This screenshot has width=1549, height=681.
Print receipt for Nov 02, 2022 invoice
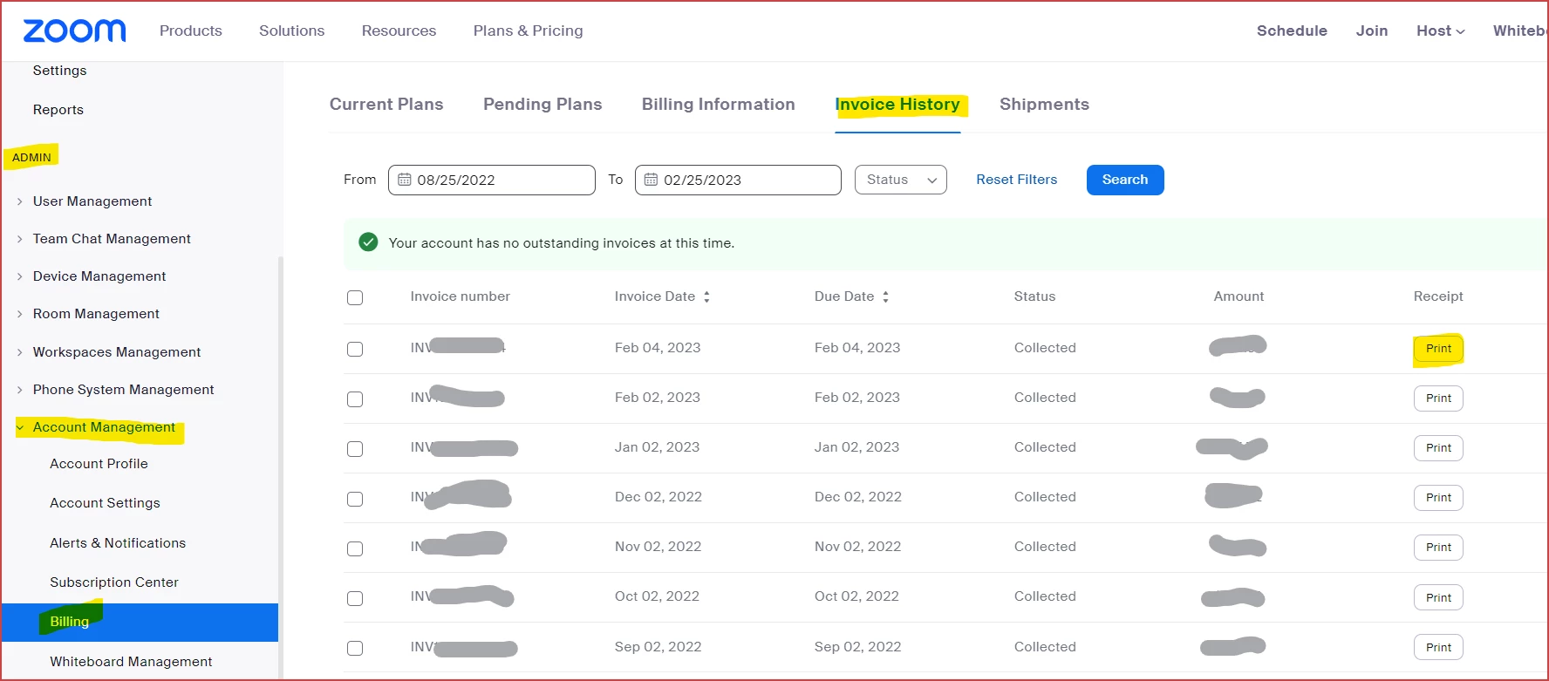pyautogui.click(x=1438, y=548)
